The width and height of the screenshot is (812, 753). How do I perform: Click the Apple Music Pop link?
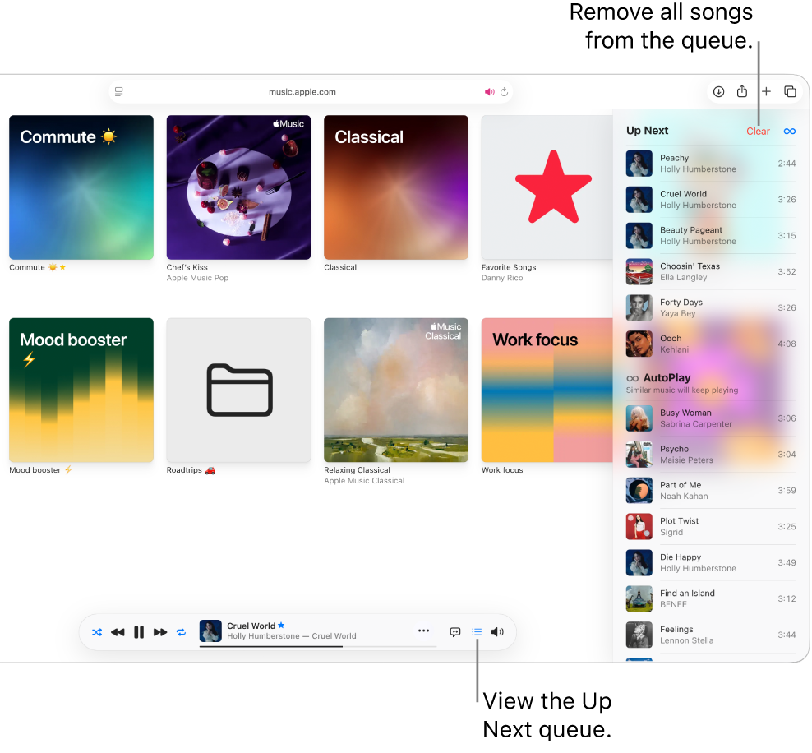pyautogui.click(x=197, y=278)
